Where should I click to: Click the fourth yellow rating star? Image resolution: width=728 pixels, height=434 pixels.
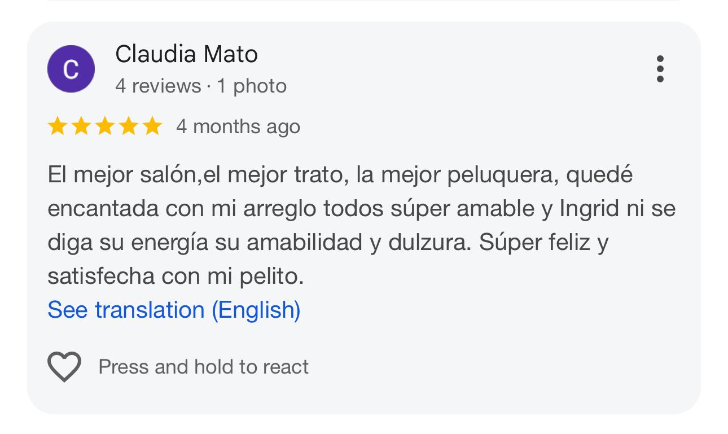129,126
